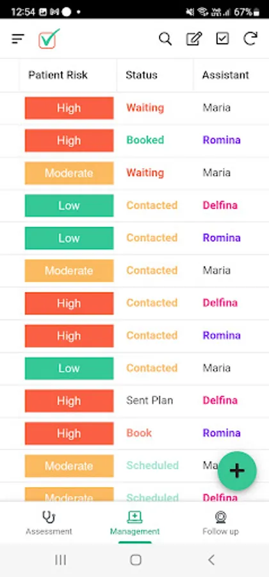
Task: Tap the Android back arrow
Action: click(x=211, y=560)
